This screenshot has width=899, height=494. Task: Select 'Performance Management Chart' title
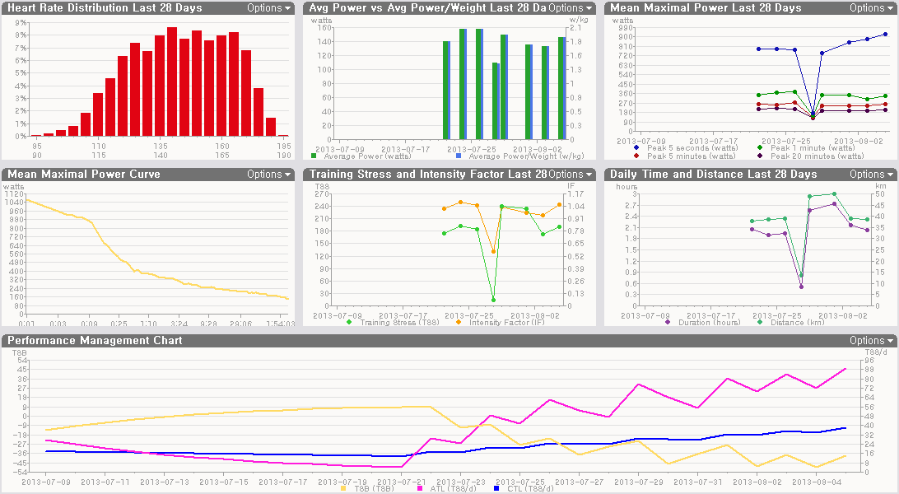pyautogui.click(x=95, y=340)
